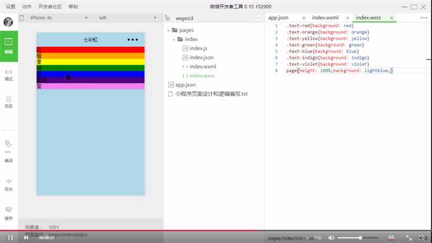Open index.json in the file tree
Image resolution: width=432 pixels, height=243 pixels.
[x=201, y=58]
